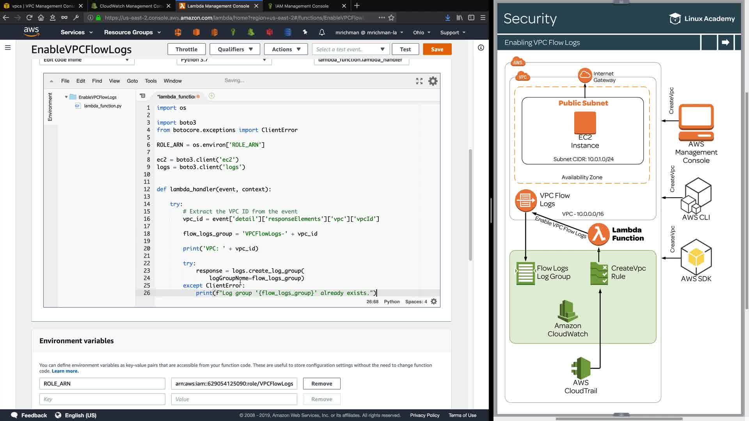Open AWS notifications bell icon

321,32
